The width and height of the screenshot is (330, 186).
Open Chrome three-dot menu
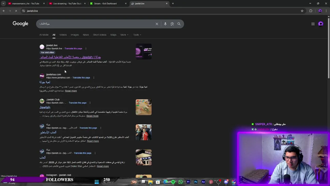click(x=326, y=11)
